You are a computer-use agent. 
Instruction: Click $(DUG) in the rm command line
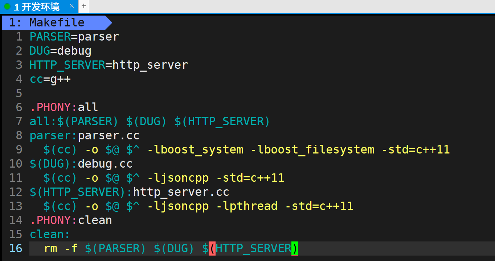pyautogui.click(x=174, y=248)
